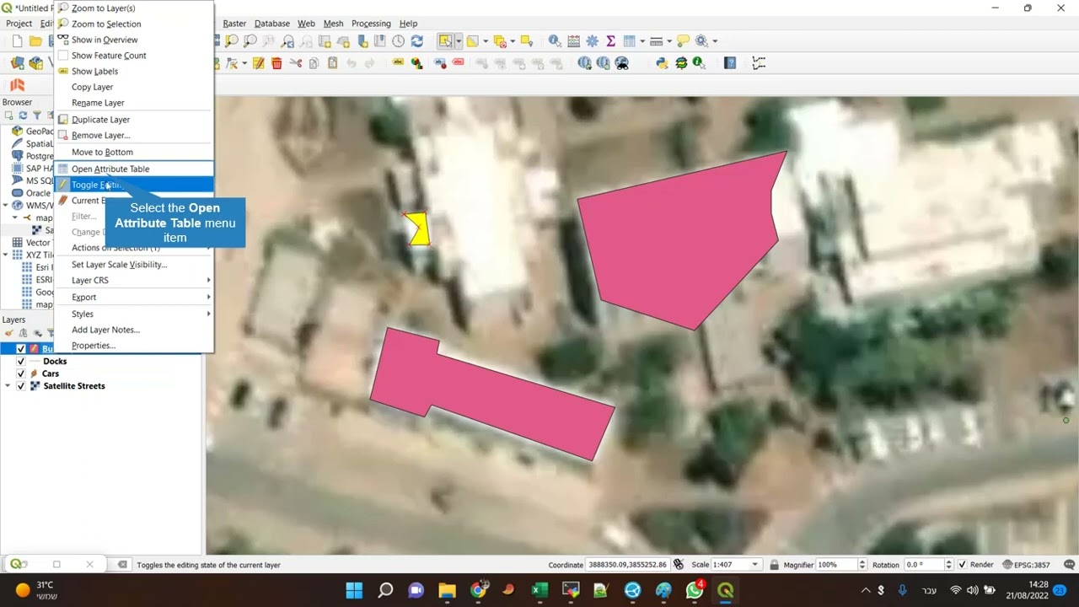This screenshot has height=607, width=1079.
Task: Click the Coordinate input field
Action: tap(628, 565)
